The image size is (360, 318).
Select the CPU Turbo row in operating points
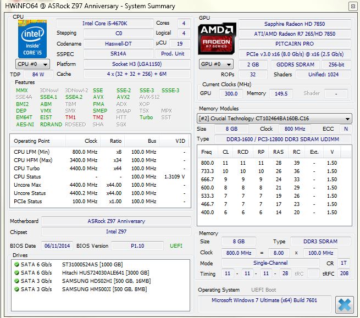coord(99,168)
